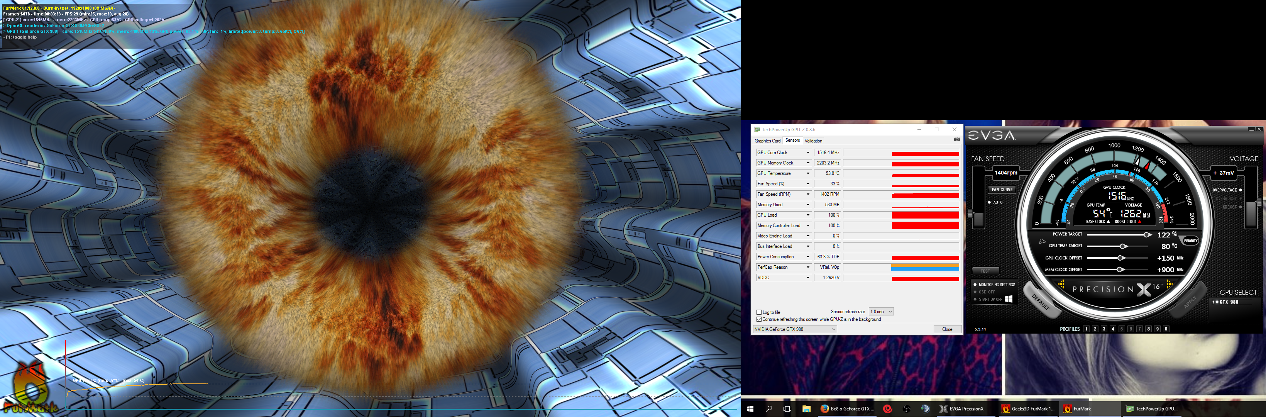The width and height of the screenshot is (1266, 417).
Task: Switch to the Graphics Card tab
Action: pos(767,141)
